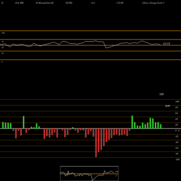
Task: Click the 70 label on the RSI axis
Action: point(3,42)
